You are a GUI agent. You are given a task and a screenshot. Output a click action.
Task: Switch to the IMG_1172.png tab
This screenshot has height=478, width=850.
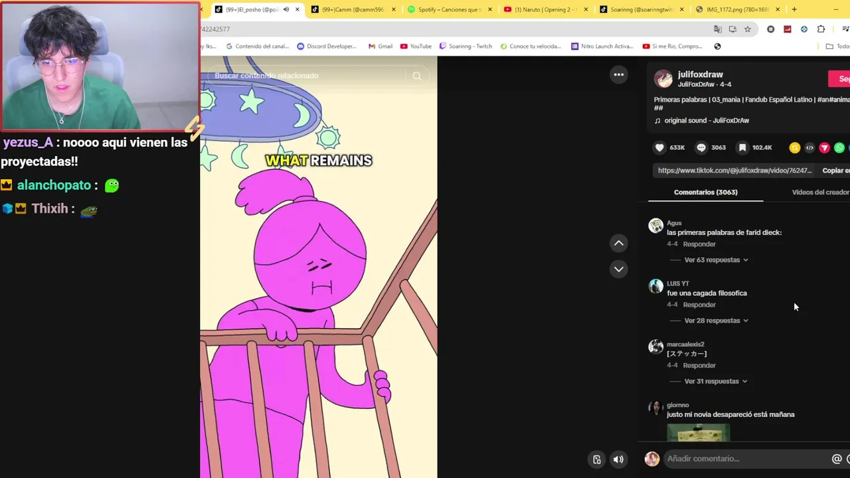[x=737, y=9]
